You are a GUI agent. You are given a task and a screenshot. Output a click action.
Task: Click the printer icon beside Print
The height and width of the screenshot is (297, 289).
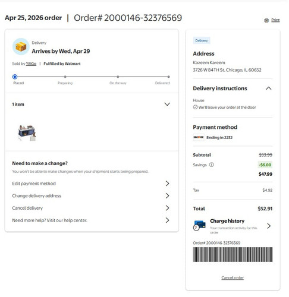266,20
